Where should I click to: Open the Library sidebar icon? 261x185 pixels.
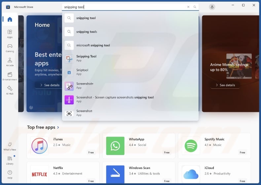10,160
